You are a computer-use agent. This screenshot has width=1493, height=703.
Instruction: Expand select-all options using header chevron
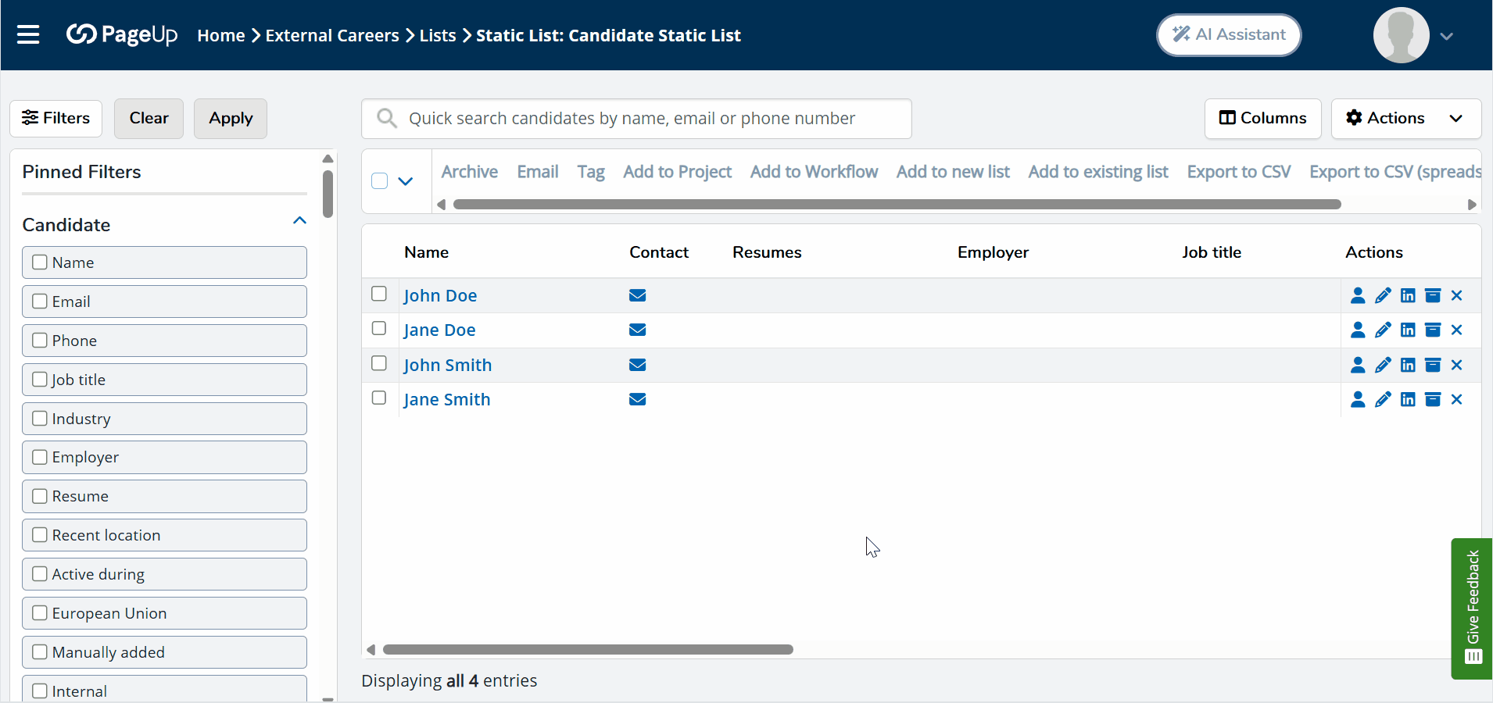pyautogui.click(x=405, y=181)
